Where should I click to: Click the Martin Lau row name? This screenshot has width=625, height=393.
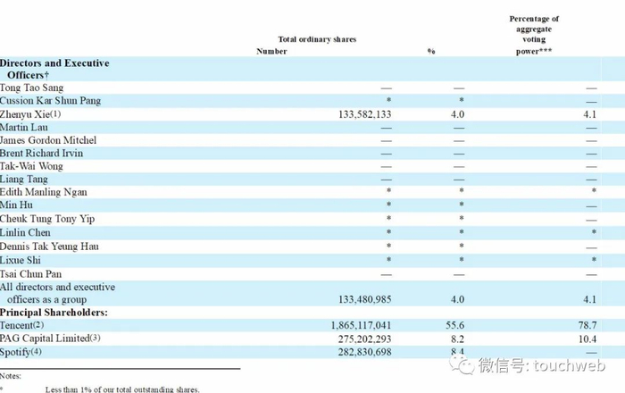24,128
